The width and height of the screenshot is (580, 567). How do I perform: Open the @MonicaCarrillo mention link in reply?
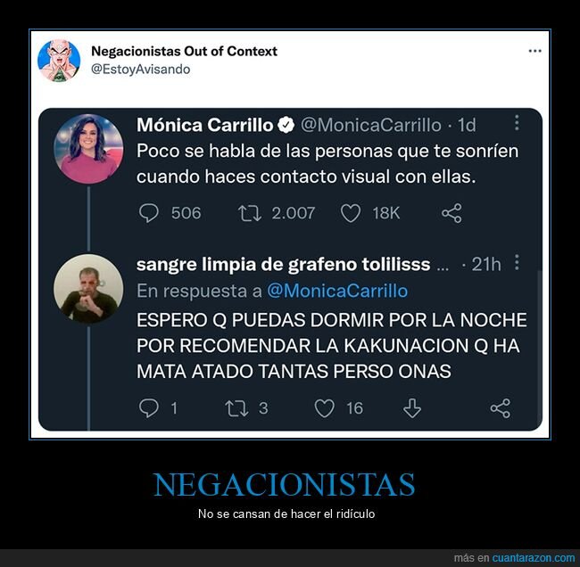(337, 291)
